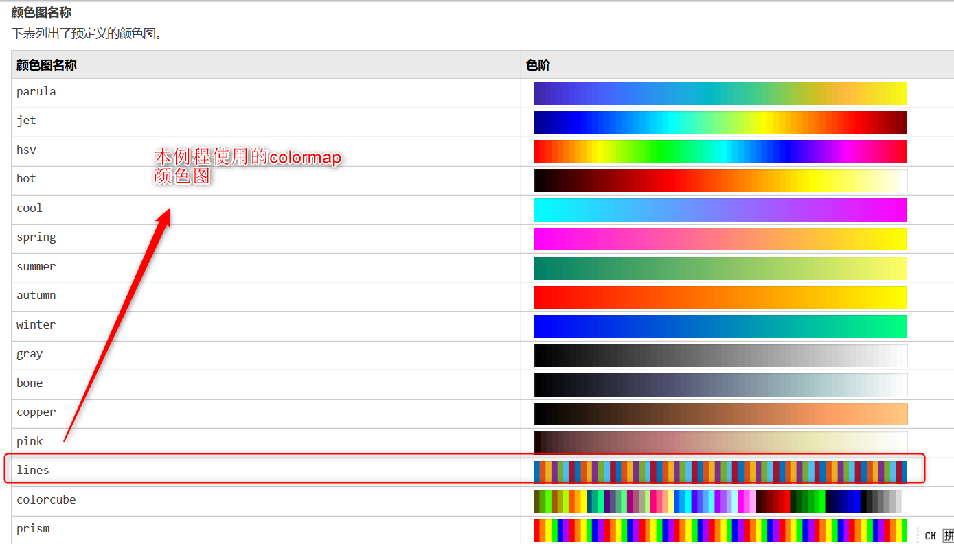Click the copper colormap name
Viewport: 954px width, 544px height.
coord(36,412)
